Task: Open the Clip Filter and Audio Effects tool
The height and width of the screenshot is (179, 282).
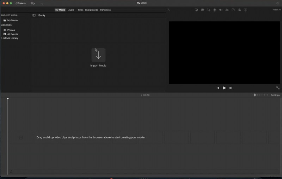Action: (x=239, y=10)
